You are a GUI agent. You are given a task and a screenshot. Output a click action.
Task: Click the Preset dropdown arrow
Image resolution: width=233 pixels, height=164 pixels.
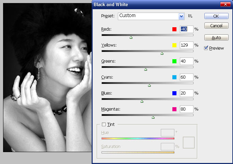click(181, 16)
